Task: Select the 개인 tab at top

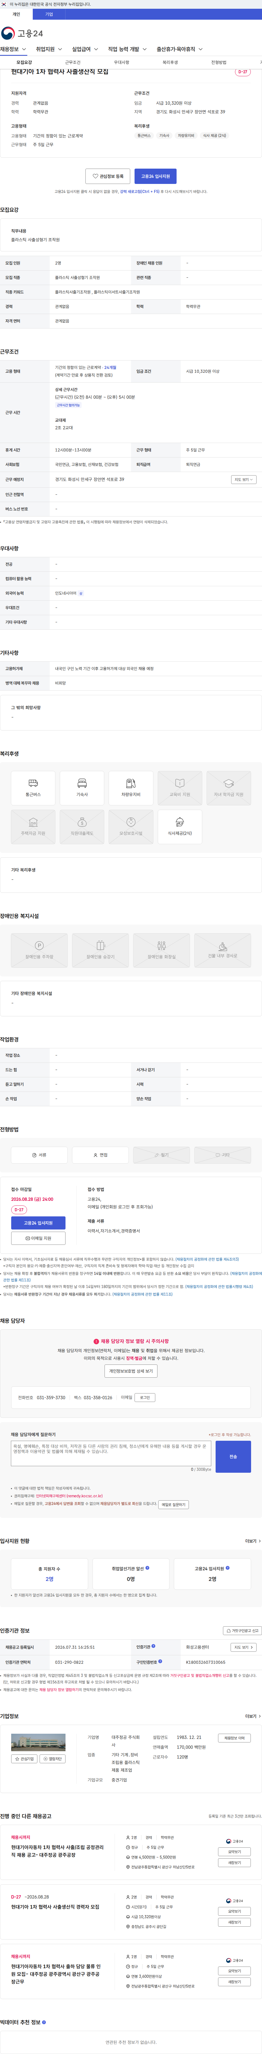Action: tap(16, 14)
